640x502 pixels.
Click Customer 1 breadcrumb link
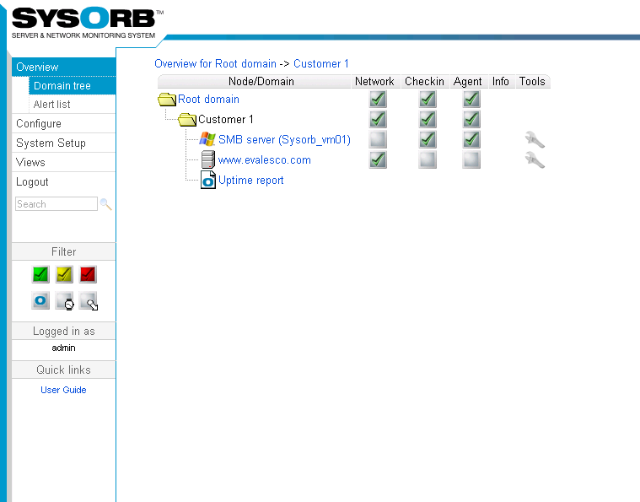[320, 64]
